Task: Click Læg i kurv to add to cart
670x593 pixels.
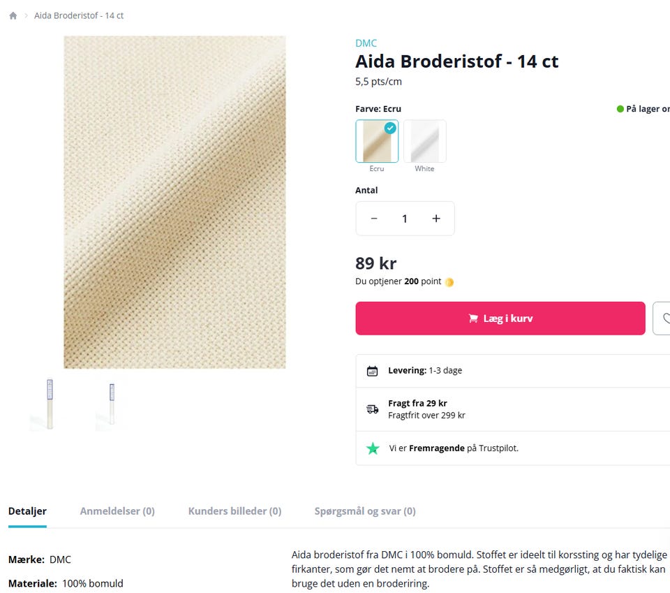Action: [x=500, y=318]
